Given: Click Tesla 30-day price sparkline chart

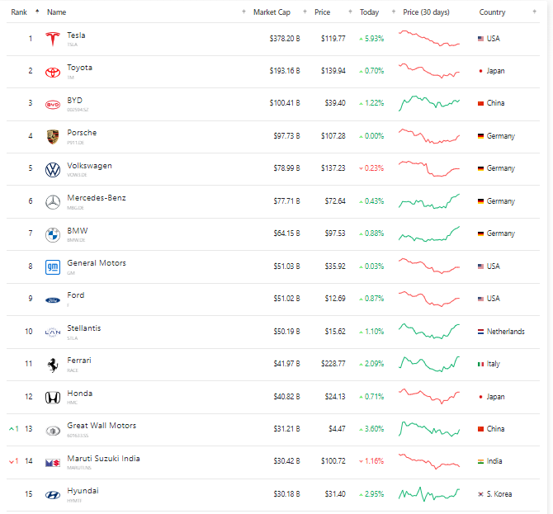Looking at the screenshot, I should [429, 39].
